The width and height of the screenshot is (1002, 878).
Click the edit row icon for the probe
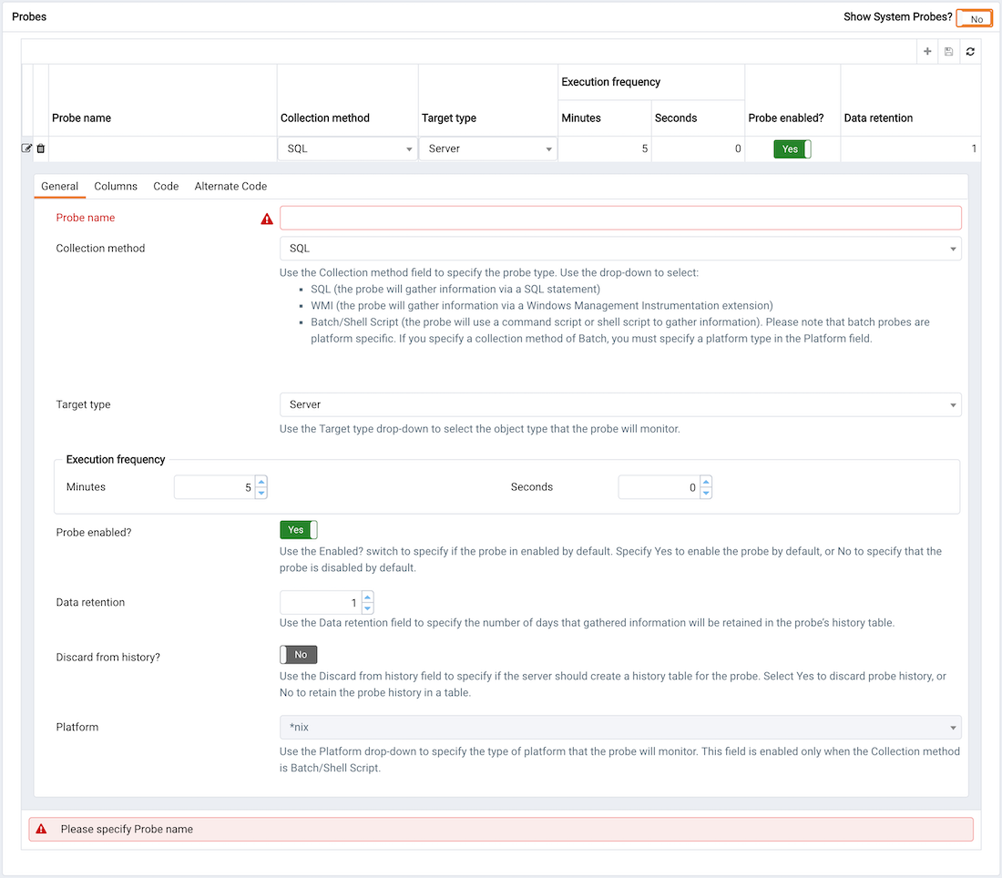click(x=26, y=148)
